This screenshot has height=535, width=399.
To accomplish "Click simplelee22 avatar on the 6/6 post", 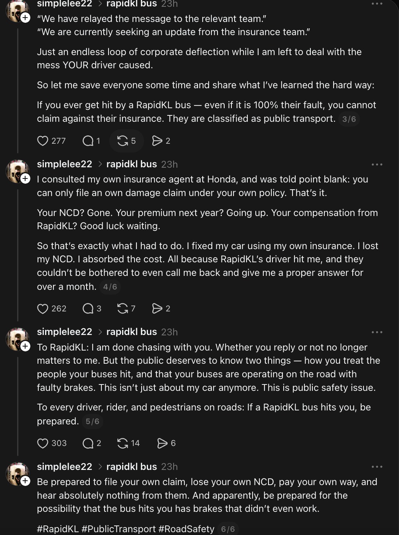I will click(x=17, y=473).
